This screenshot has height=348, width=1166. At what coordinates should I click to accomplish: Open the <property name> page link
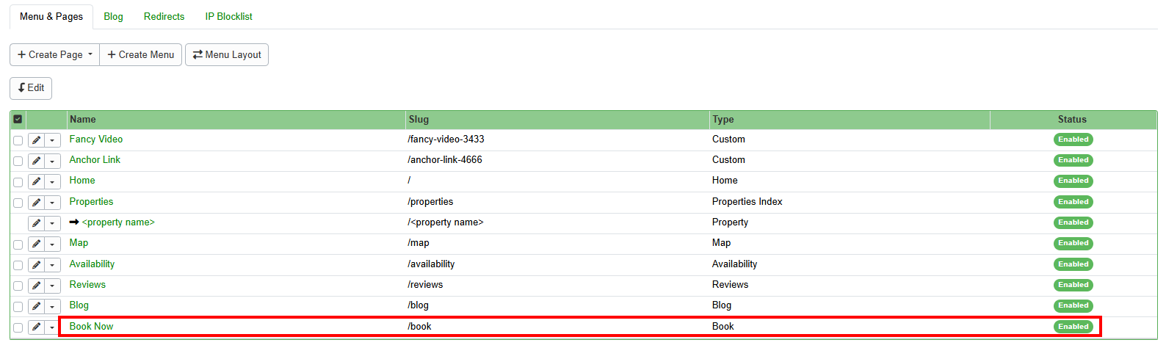(118, 222)
